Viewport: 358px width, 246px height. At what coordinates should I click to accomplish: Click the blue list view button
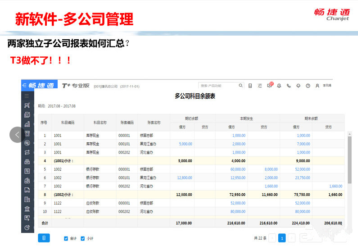pos(44,238)
